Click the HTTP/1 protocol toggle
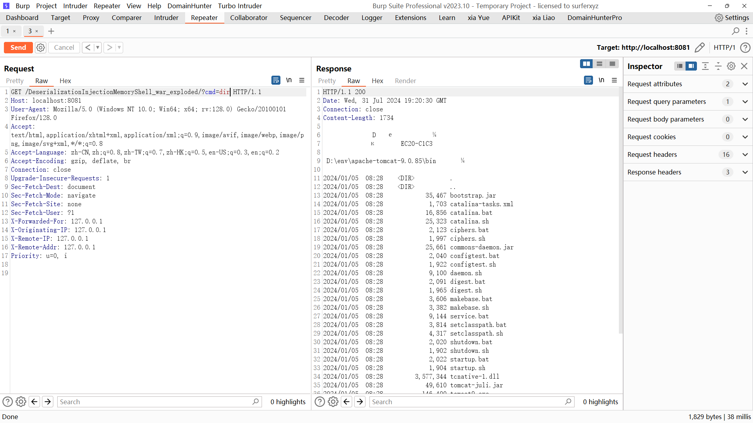The width and height of the screenshot is (753, 423). (x=724, y=47)
